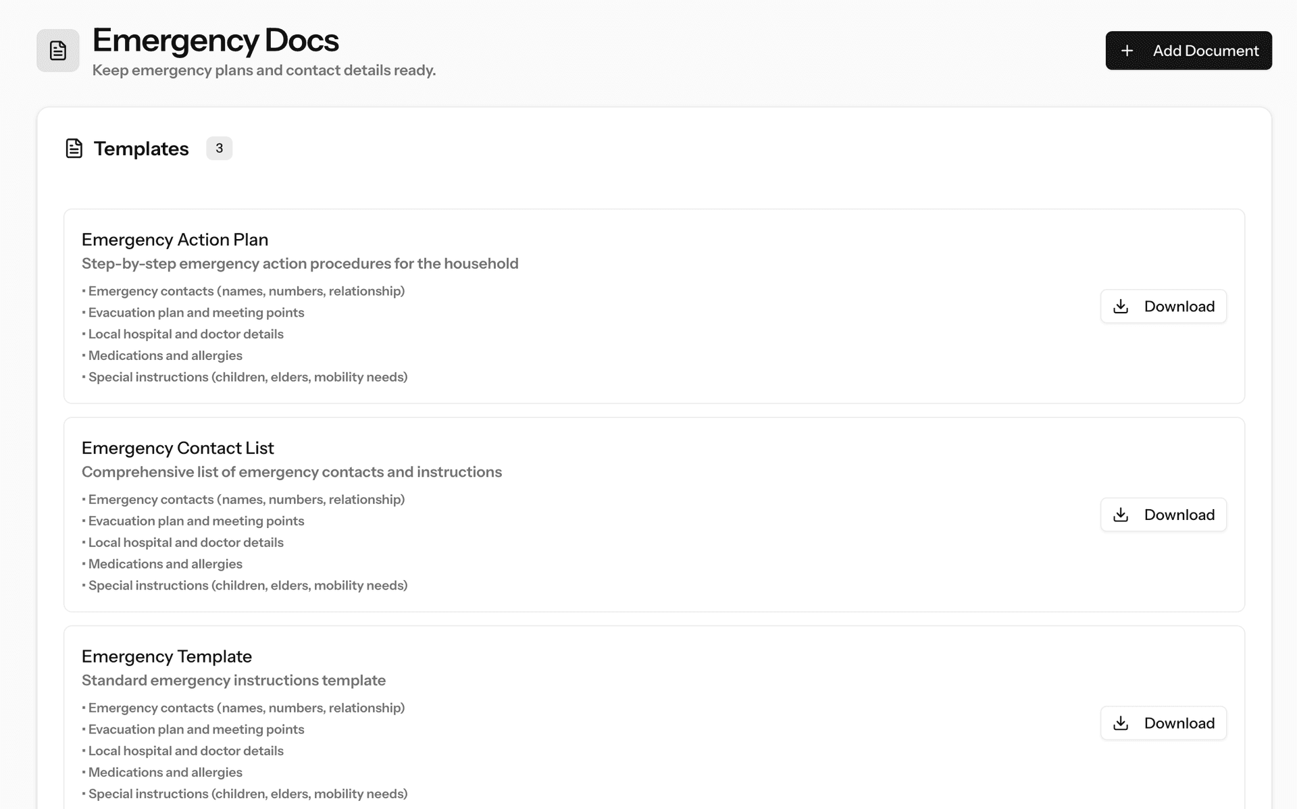Click the plus icon inside Add Document button
Image resolution: width=1297 pixels, height=809 pixels.
coord(1127,50)
